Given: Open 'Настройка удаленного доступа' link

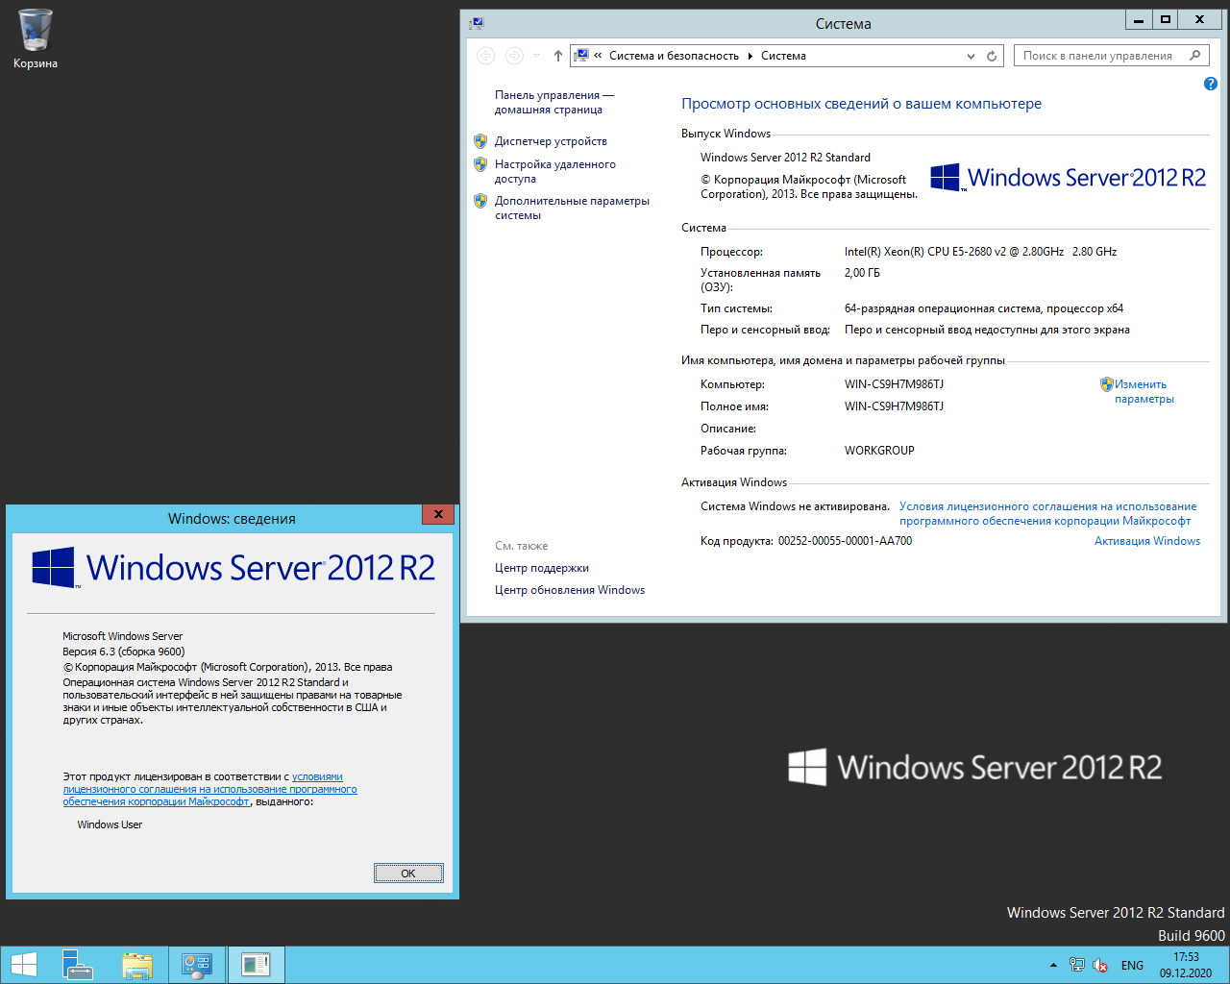Looking at the screenshot, I should pyautogui.click(x=555, y=171).
